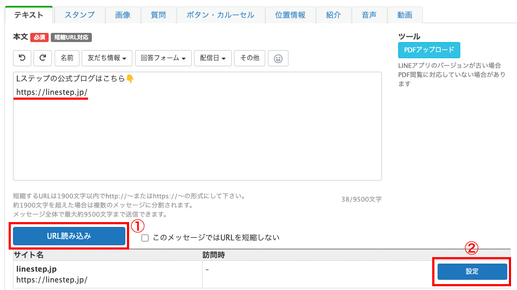Select the 位置情報 tab
The width and height of the screenshot is (517, 290).
click(290, 15)
